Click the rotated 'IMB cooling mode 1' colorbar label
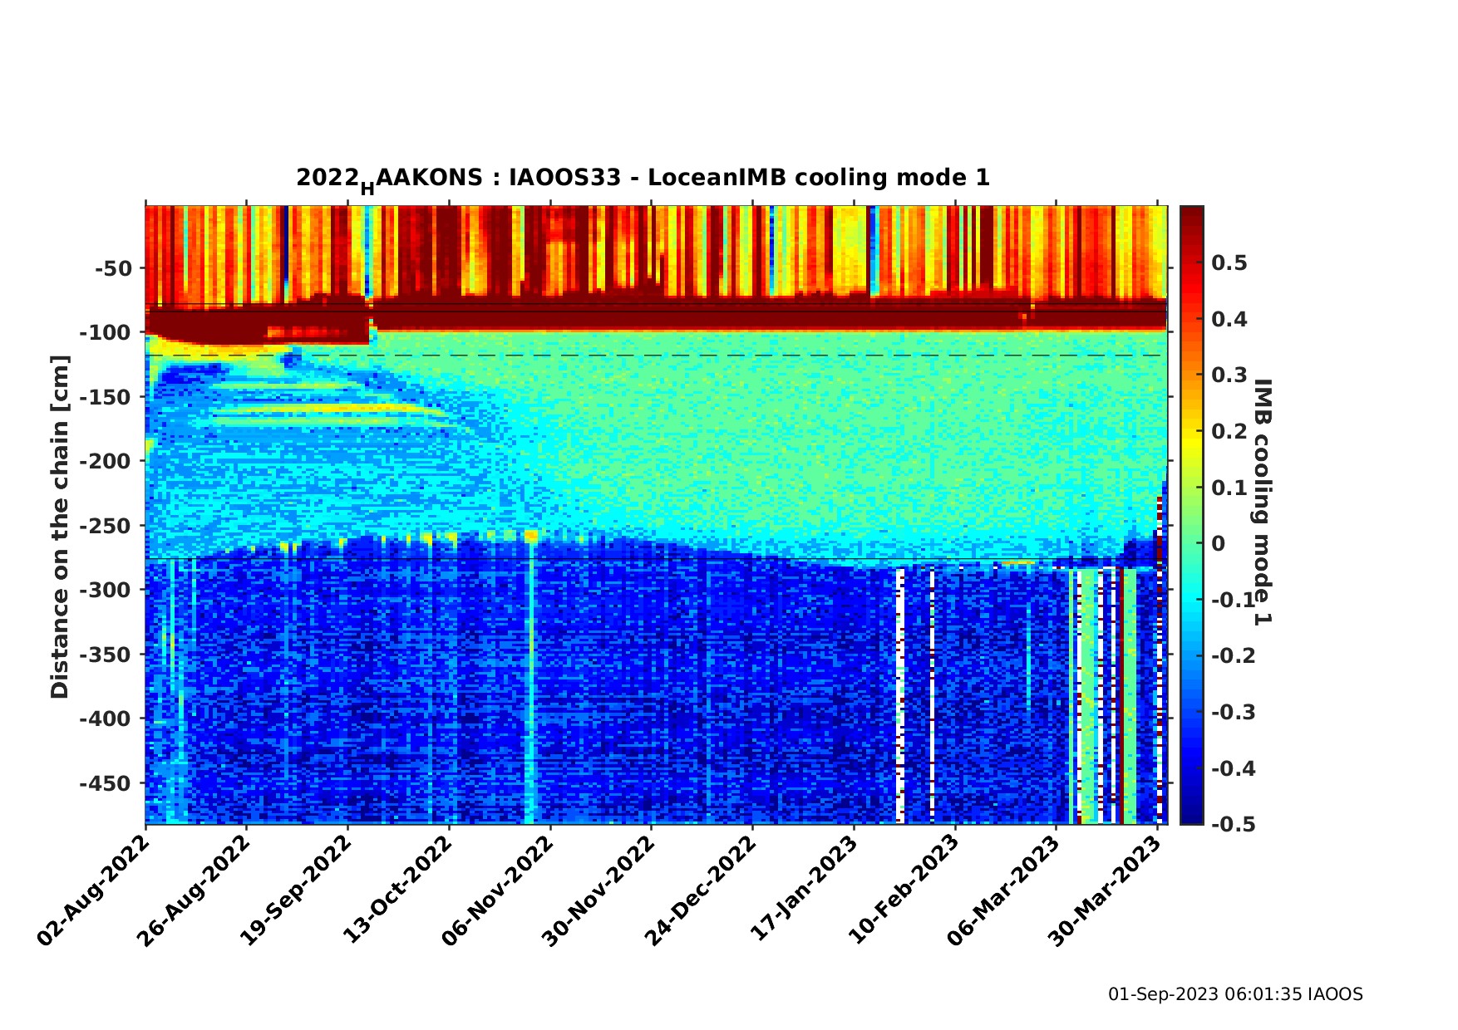Viewport: 1458px width, 1030px height. 1262,502
